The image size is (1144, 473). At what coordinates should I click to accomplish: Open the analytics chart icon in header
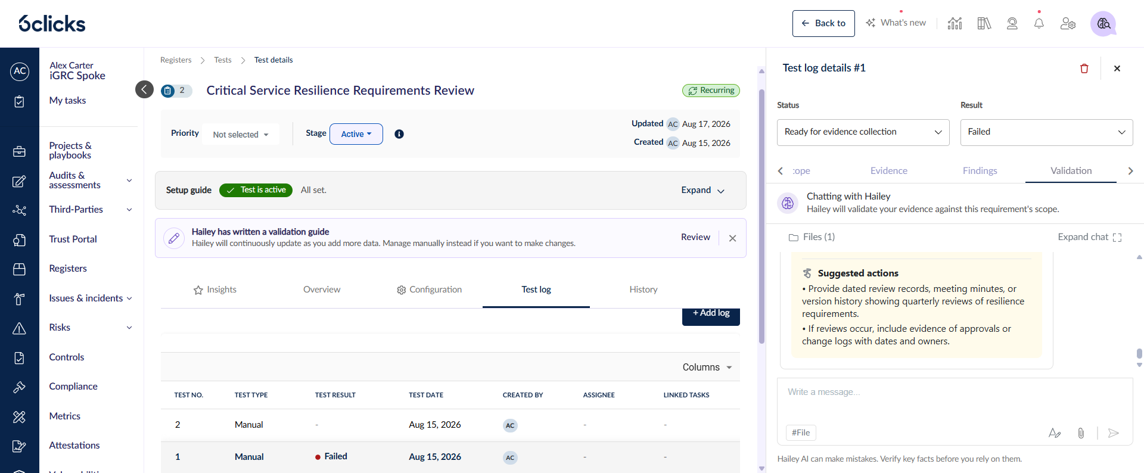coord(955,23)
